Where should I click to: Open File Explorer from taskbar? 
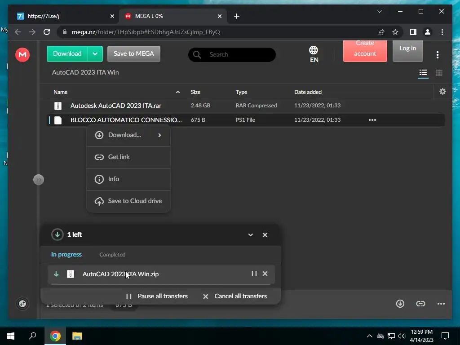pos(77,336)
